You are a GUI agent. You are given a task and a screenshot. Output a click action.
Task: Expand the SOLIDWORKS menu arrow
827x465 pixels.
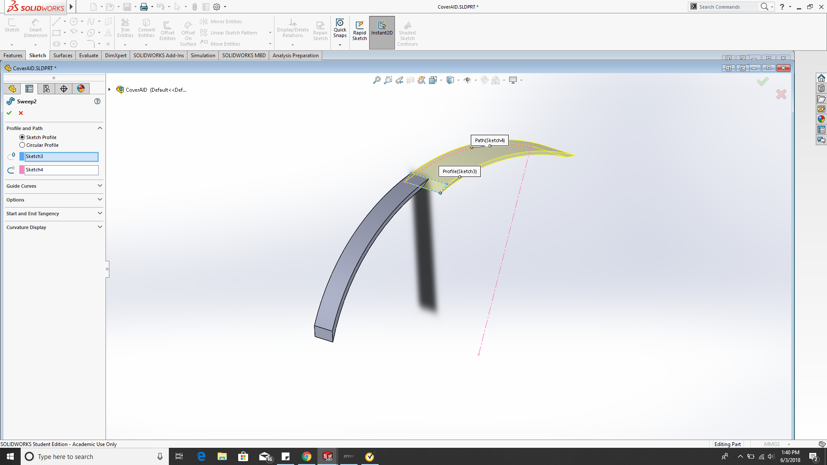[x=71, y=7]
